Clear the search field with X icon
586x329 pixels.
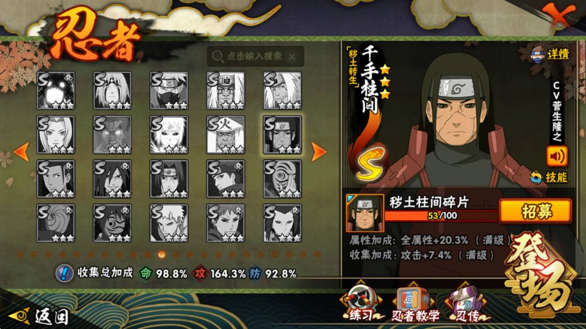click(292, 57)
